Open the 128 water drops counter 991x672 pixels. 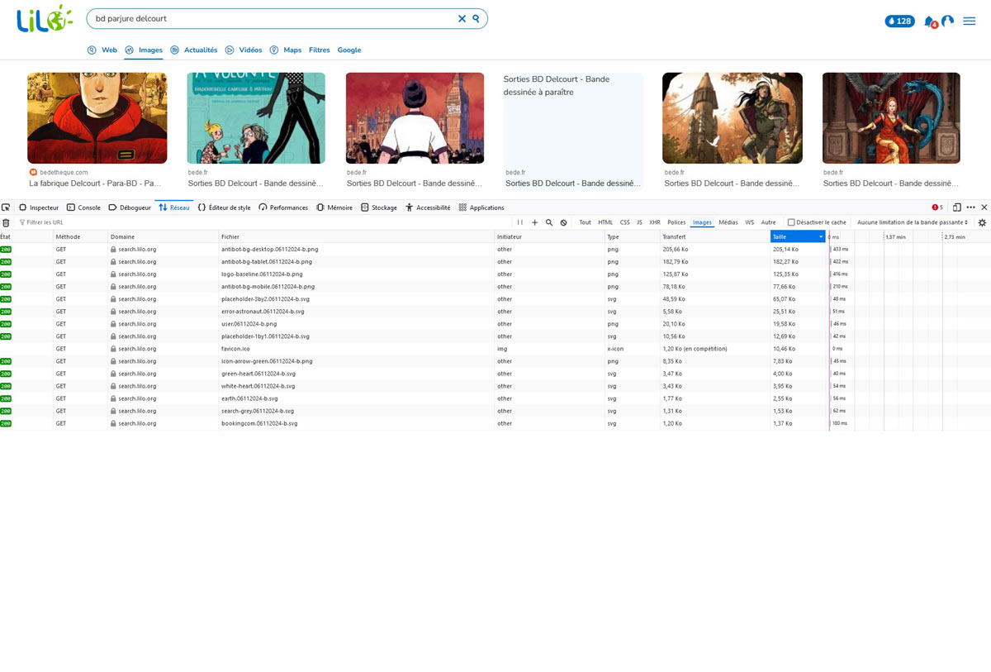(899, 21)
